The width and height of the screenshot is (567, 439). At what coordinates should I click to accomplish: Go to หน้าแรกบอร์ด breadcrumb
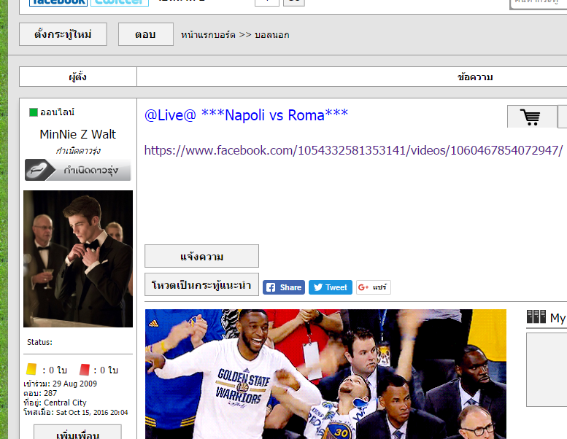point(208,35)
